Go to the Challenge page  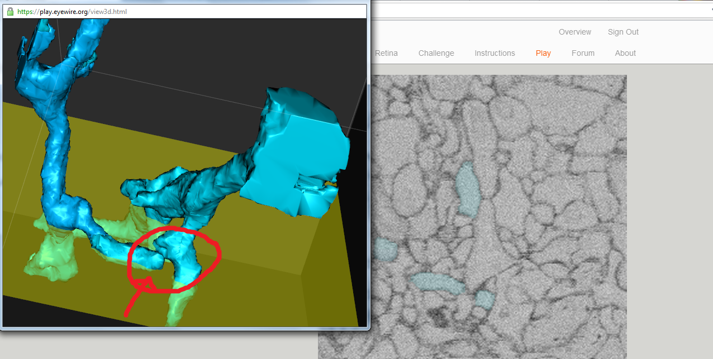click(x=436, y=53)
